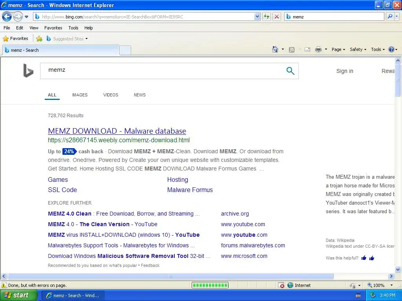
Task: Click the Read Mail icon
Action: coord(307,49)
